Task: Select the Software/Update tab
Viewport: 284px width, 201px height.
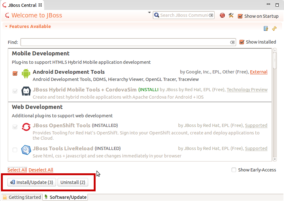Action: click(65, 197)
